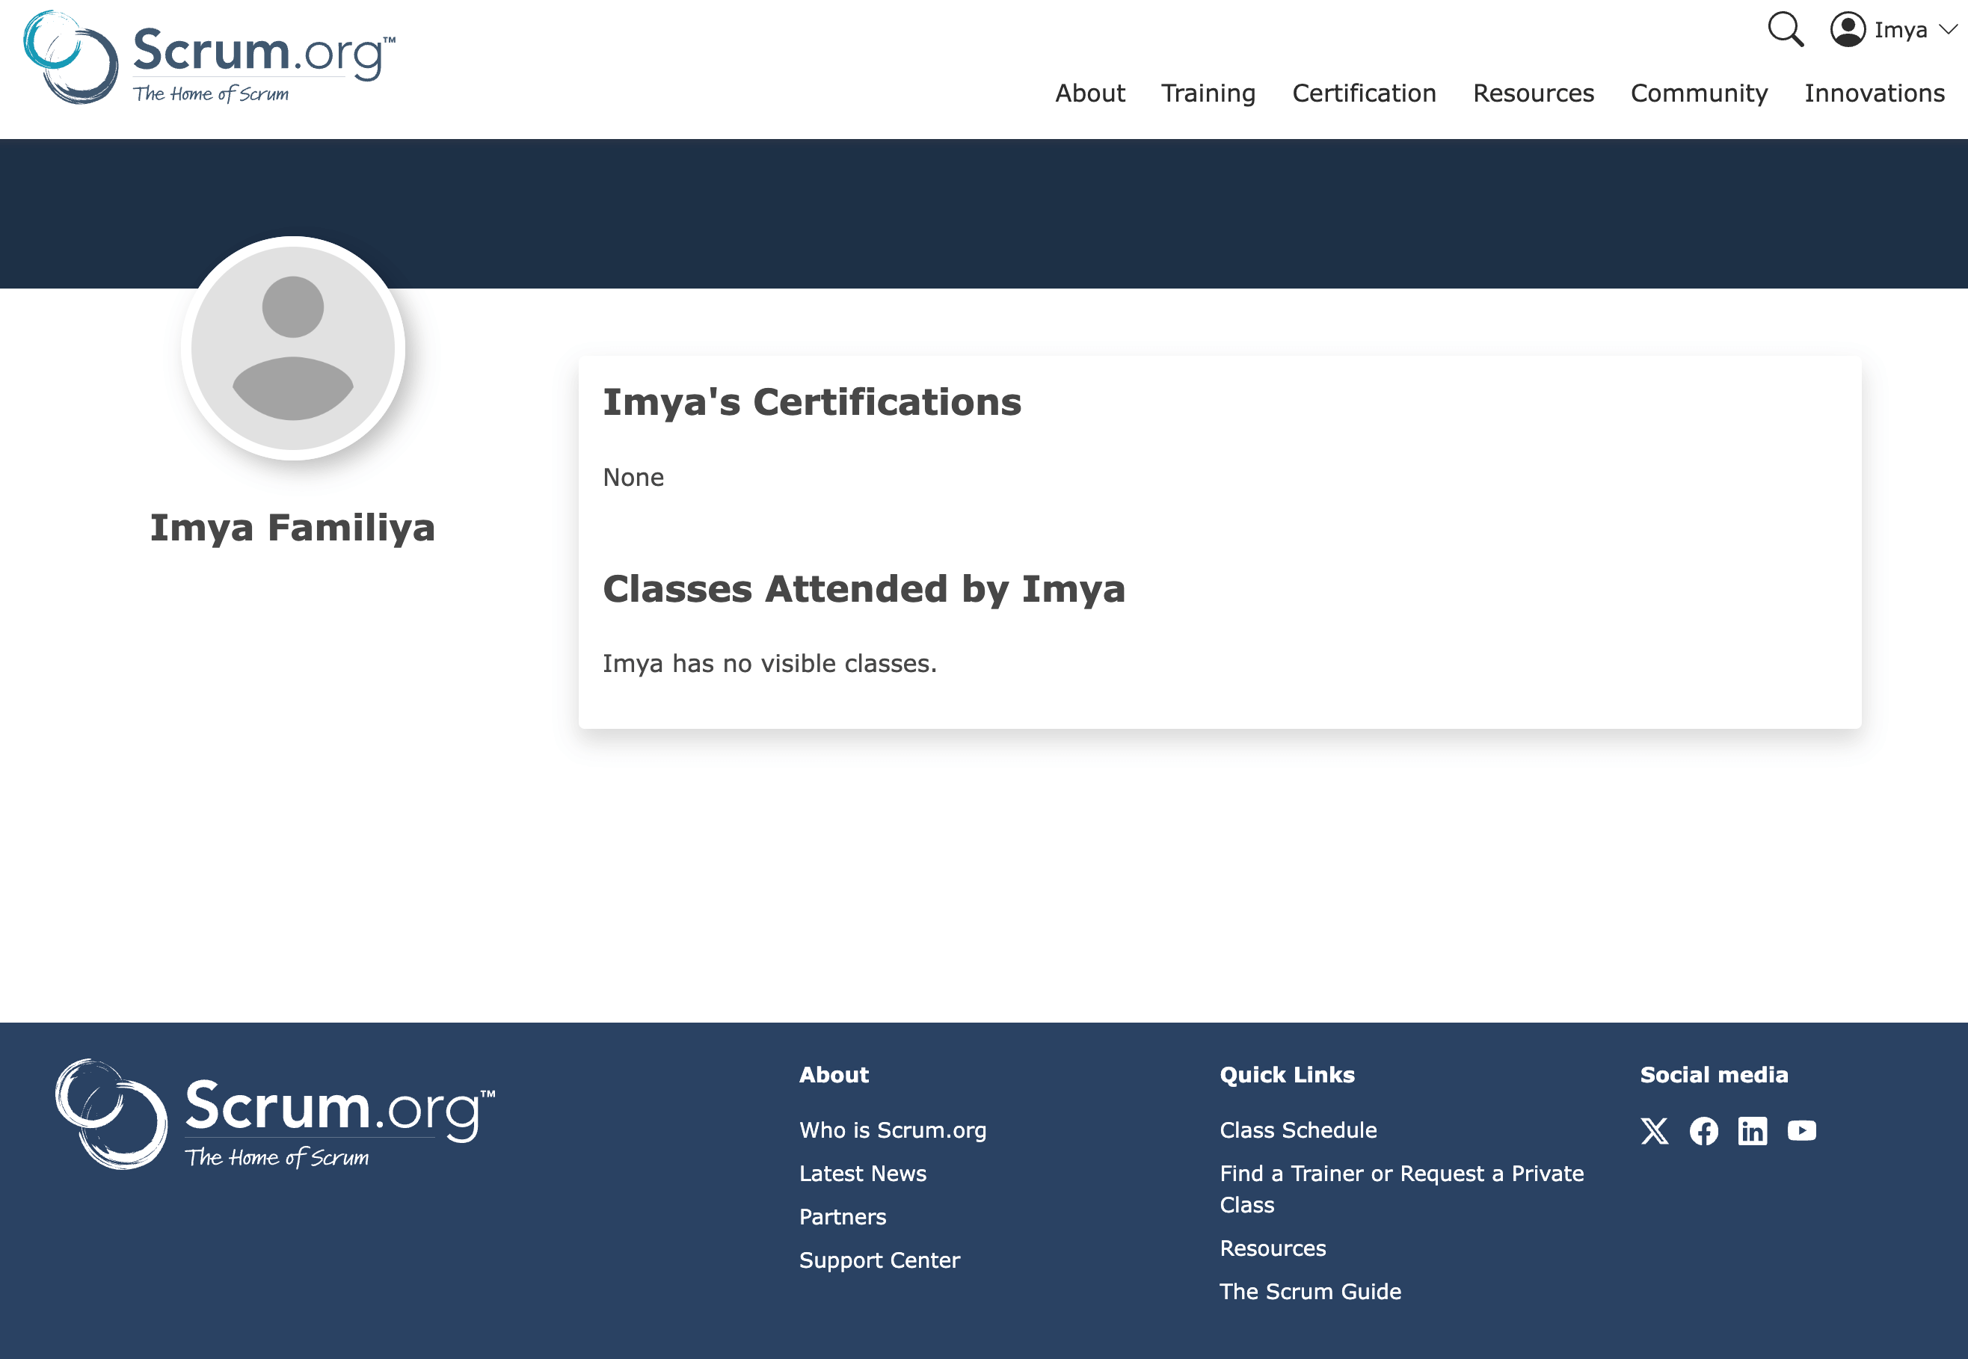Open the YouTube social icon
The image size is (1968, 1359).
1802,1131
